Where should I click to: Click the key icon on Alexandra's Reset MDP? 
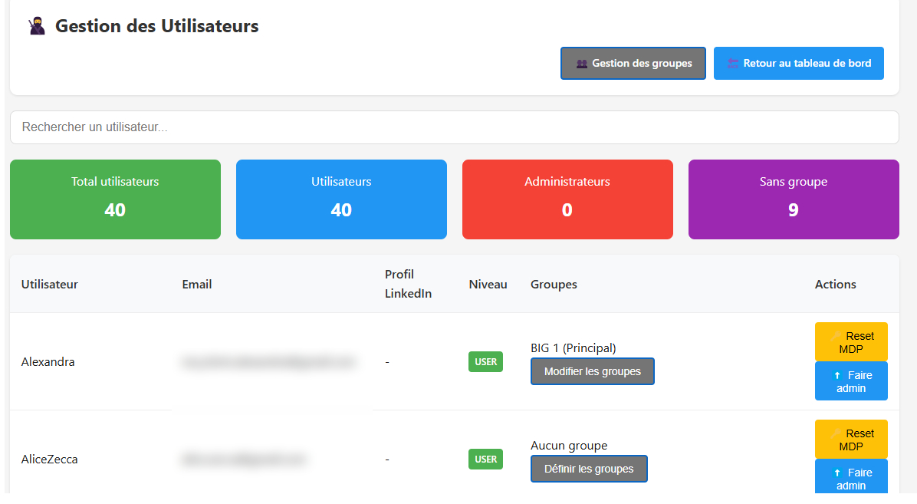click(x=836, y=336)
